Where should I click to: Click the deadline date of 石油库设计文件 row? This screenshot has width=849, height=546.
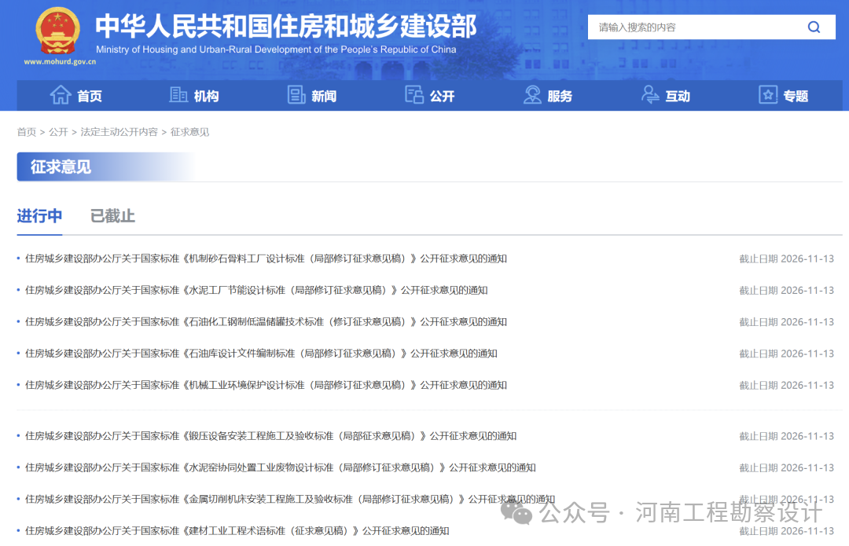pyautogui.click(x=787, y=354)
